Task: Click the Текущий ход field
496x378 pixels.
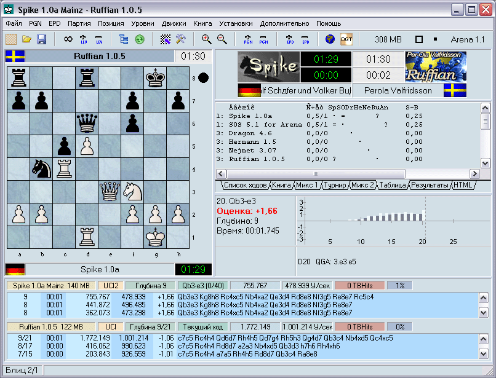Action: [x=202, y=327]
